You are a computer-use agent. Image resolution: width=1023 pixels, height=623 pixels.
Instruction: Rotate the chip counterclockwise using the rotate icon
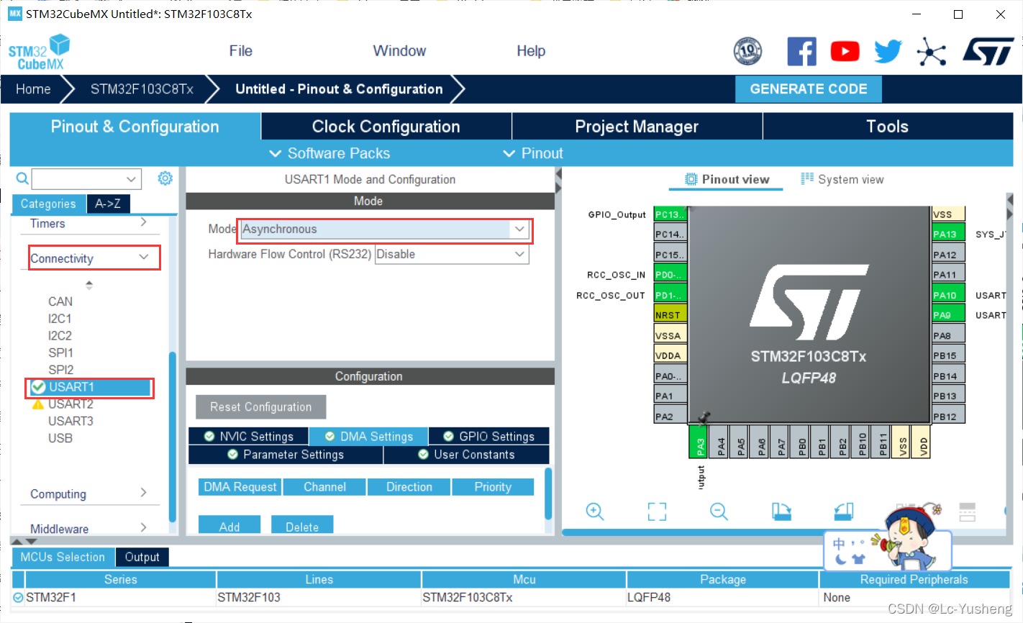point(843,511)
